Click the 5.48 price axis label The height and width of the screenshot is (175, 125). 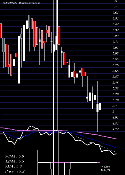click(115, 82)
